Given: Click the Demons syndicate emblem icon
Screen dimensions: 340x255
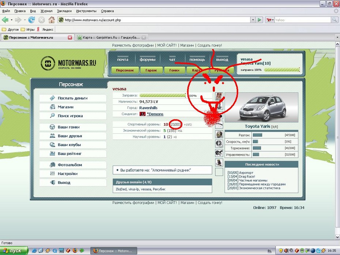Looking at the screenshot, I should click(142, 114).
